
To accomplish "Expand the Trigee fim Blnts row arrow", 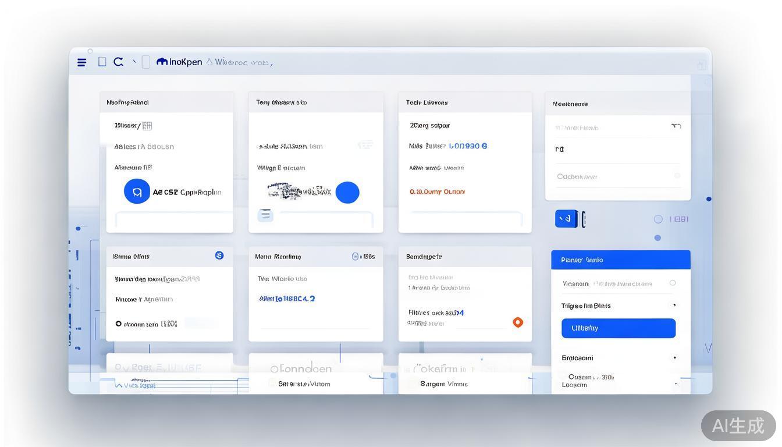I will [675, 305].
